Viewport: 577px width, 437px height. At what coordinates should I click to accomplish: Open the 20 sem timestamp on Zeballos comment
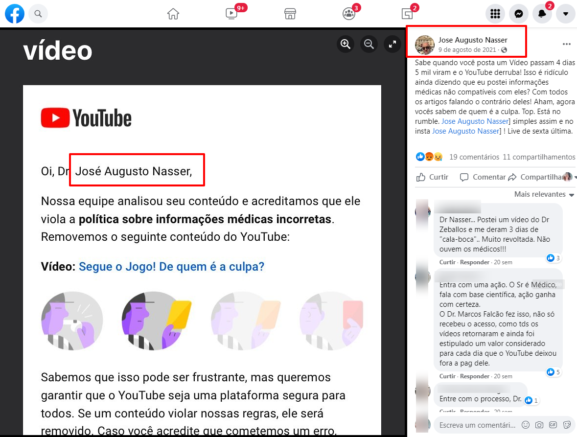503,262
